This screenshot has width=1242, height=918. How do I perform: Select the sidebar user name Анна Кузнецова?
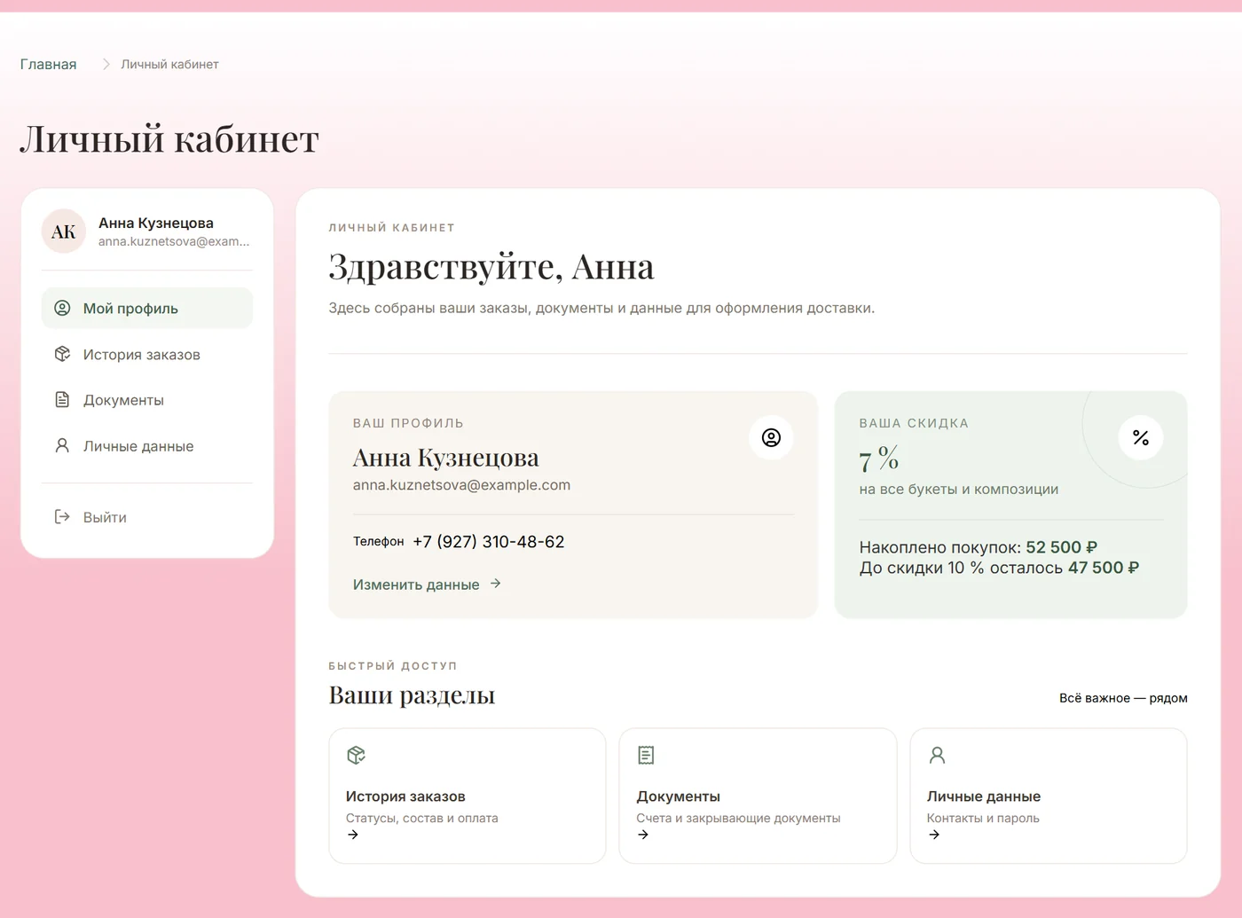tap(156, 223)
